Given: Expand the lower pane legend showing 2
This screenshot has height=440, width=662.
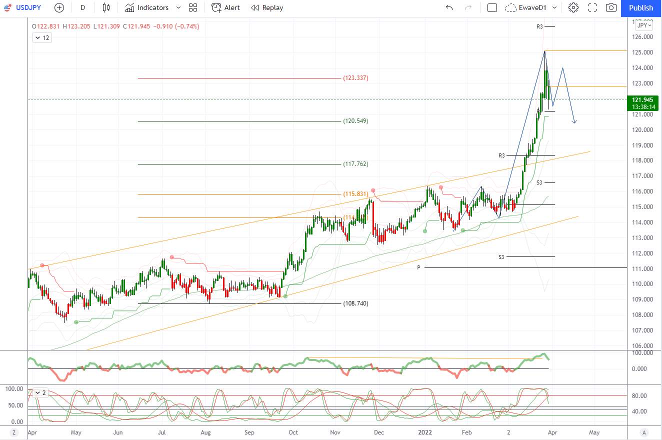Looking at the screenshot, I should pyautogui.click(x=40, y=392).
